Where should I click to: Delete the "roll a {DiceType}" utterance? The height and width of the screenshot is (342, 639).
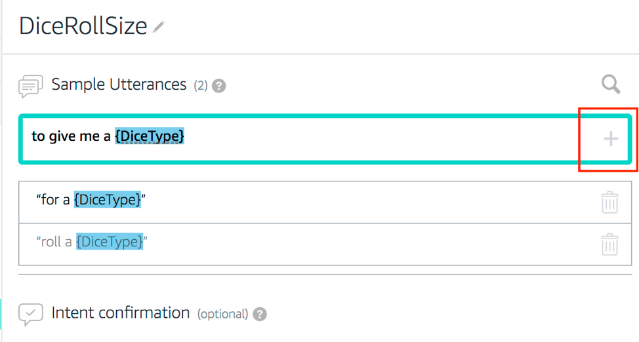[x=609, y=244]
